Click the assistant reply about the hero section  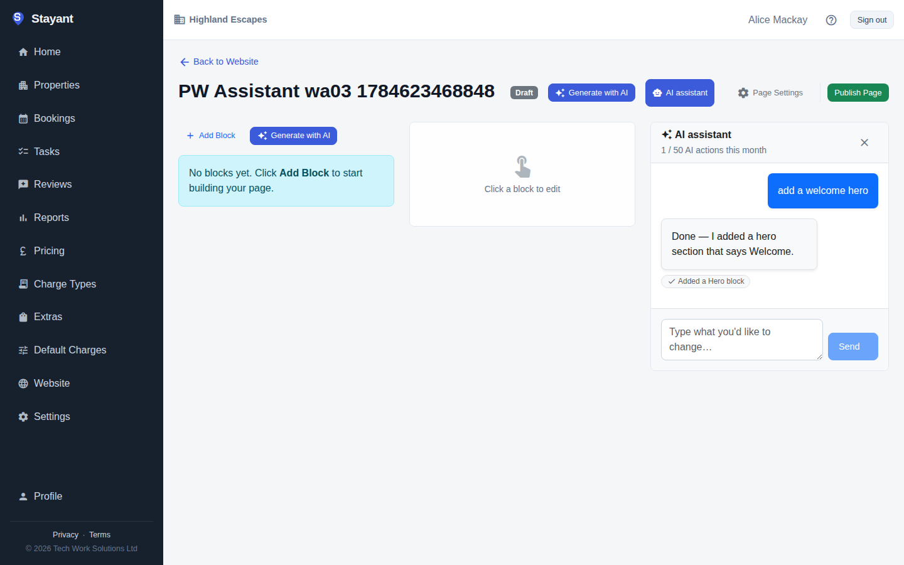(x=739, y=244)
